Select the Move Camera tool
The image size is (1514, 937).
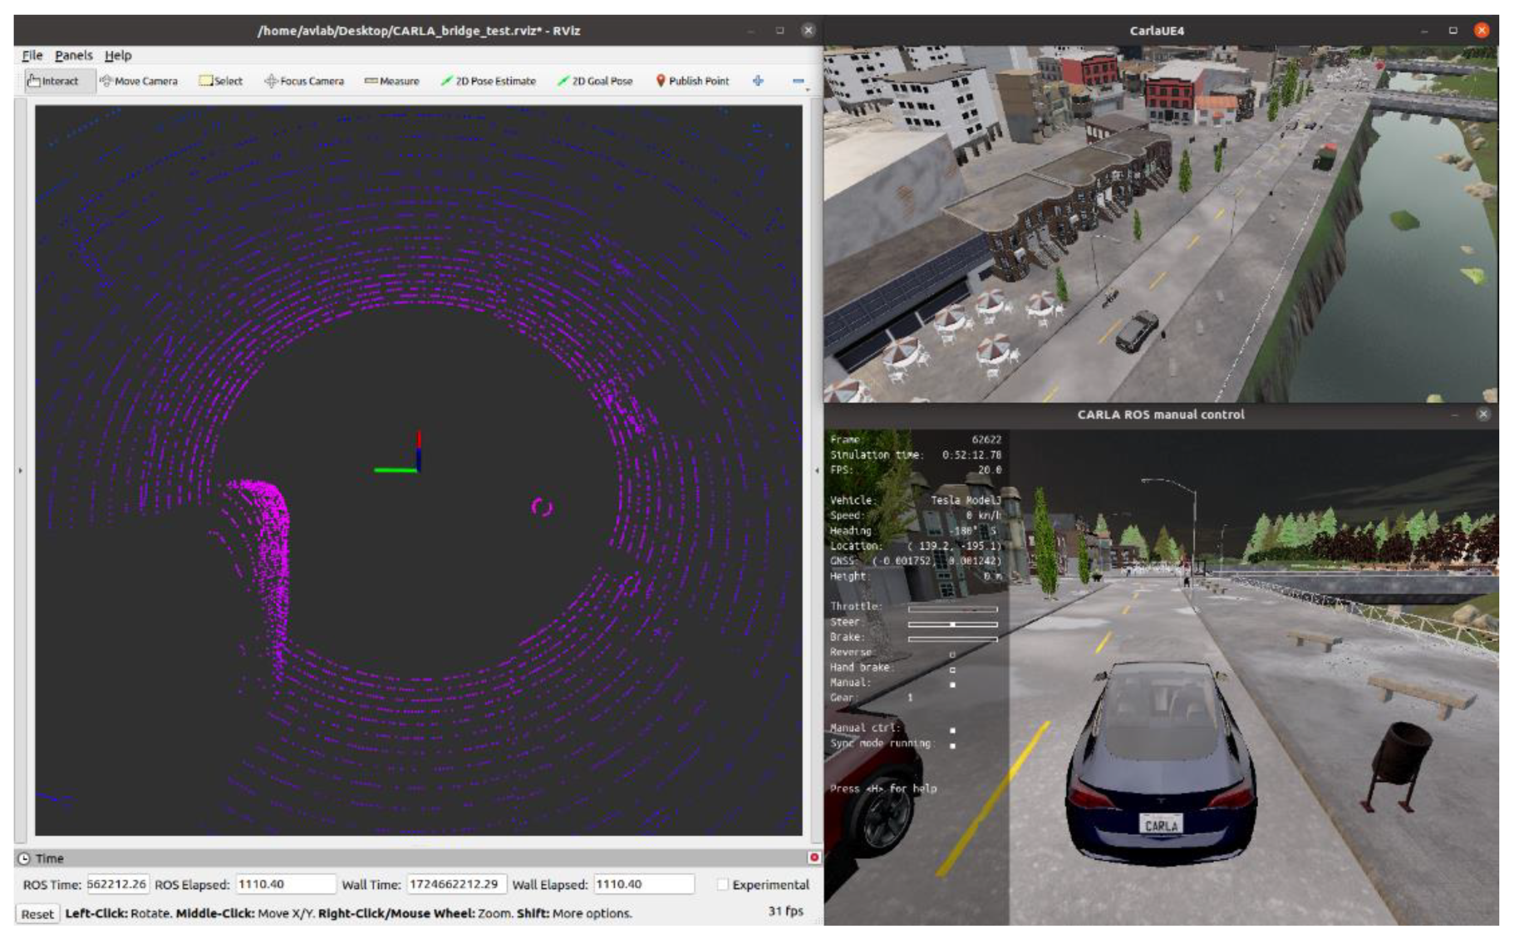pos(139,81)
